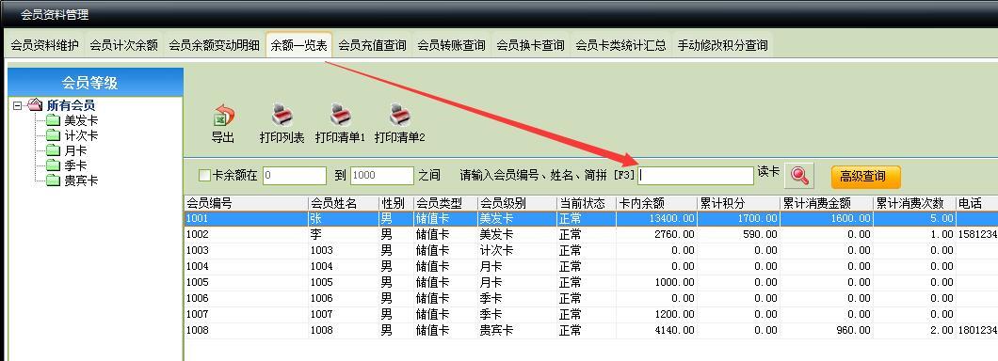Click the 打印列表 printer icon

(282, 116)
